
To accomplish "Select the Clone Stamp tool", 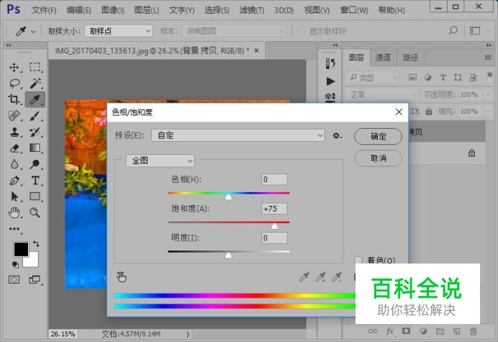I will click(x=14, y=132).
